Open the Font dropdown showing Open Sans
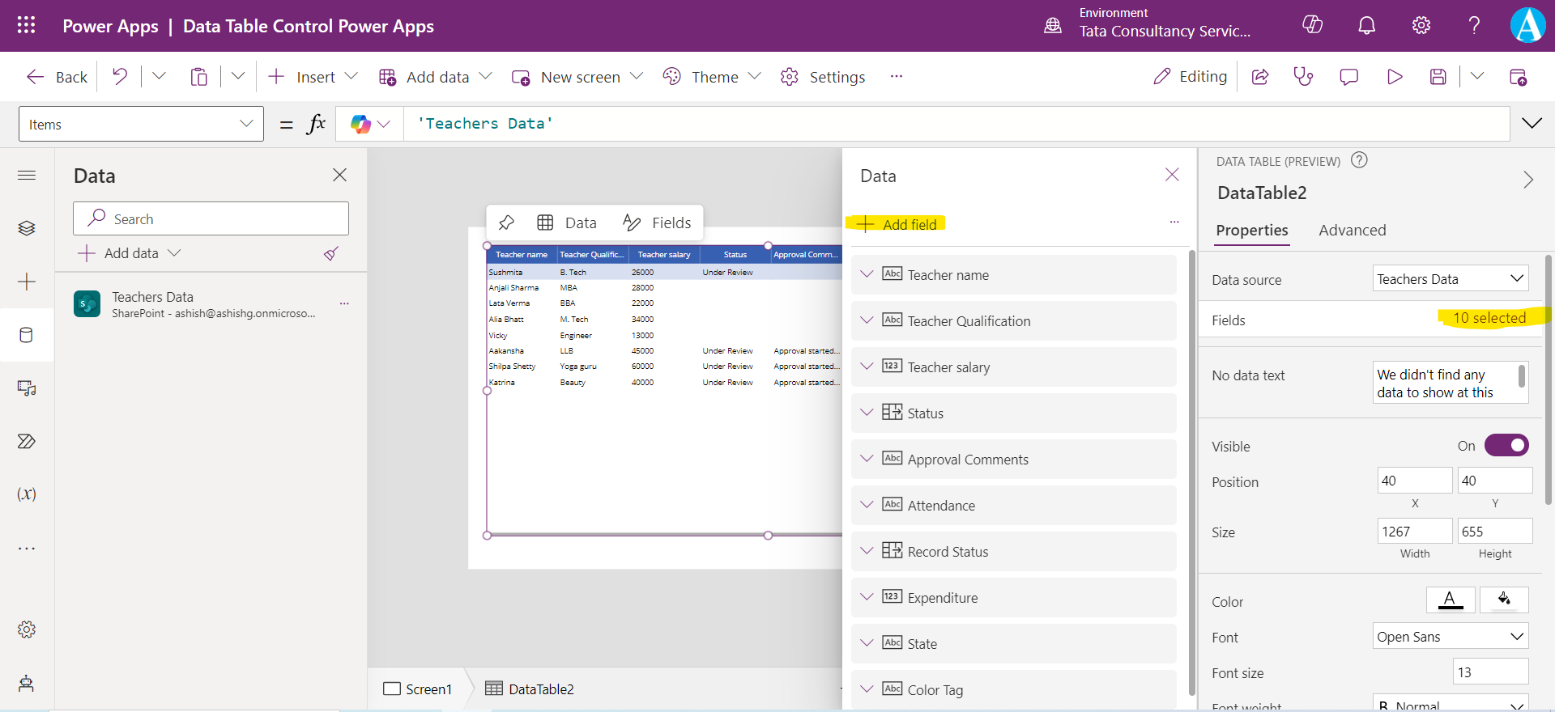 [x=1450, y=637]
